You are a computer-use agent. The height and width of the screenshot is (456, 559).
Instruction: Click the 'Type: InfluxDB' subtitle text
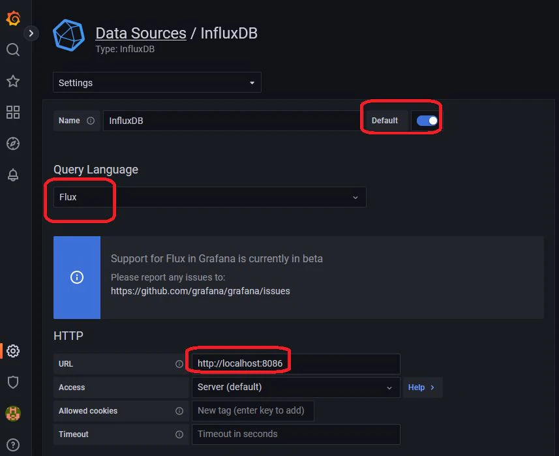click(125, 49)
